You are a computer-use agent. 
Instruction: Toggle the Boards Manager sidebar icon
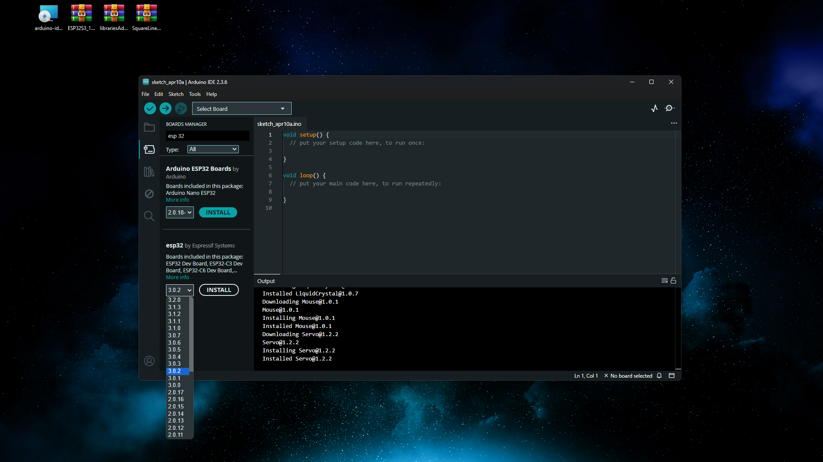pos(149,149)
